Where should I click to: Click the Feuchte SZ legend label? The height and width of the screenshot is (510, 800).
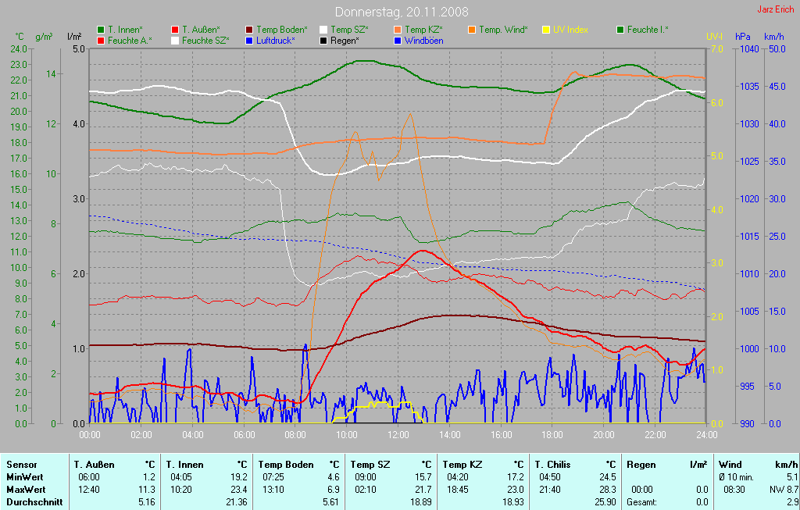(205, 40)
